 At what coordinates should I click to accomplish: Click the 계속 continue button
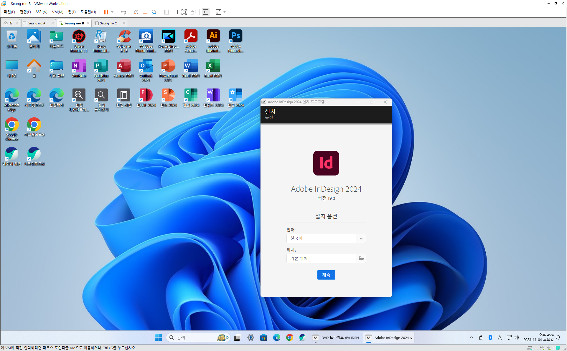[x=326, y=275]
